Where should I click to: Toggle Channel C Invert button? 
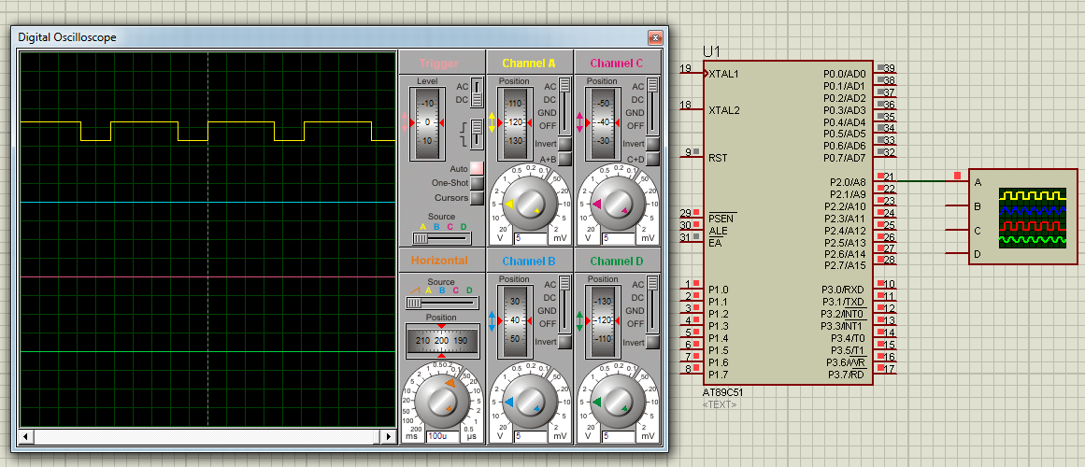tap(652, 144)
